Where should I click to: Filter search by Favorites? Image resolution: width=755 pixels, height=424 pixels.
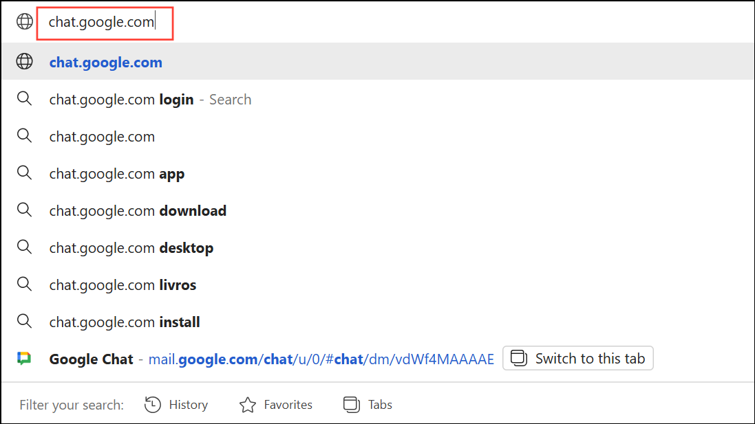(276, 405)
